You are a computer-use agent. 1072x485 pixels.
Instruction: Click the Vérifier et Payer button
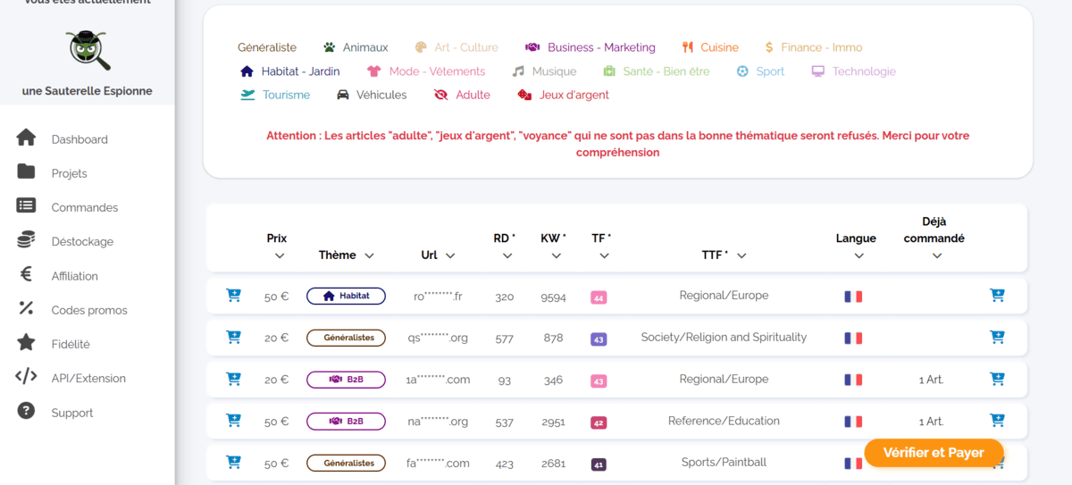[x=934, y=453]
